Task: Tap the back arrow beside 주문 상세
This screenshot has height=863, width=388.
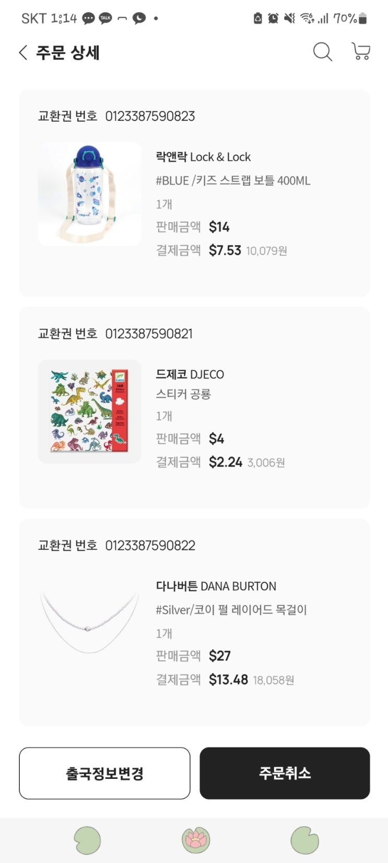Action: 23,52
